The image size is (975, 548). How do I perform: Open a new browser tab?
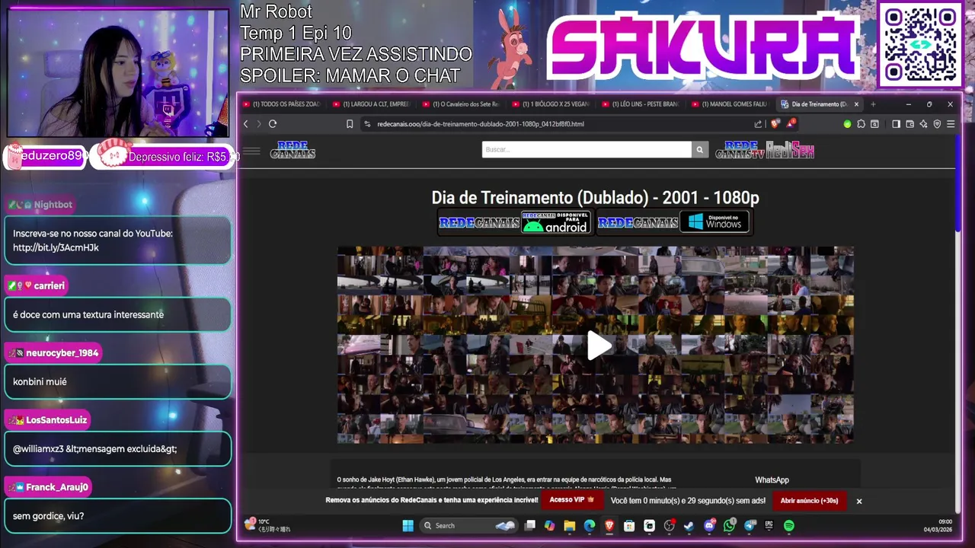tap(873, 104)
